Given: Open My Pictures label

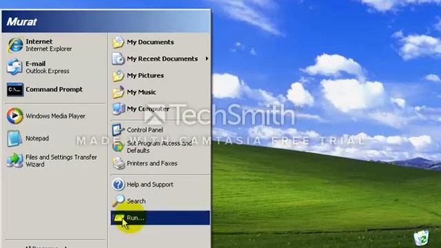Looking at the screenshot, I should coord(145,75).
